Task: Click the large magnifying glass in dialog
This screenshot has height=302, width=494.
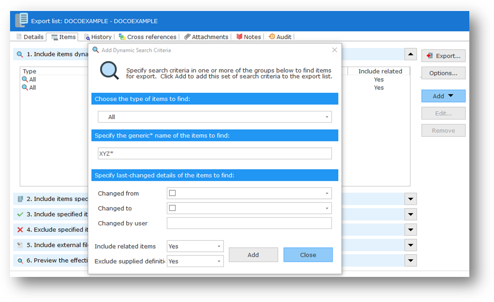Action: pos(109,70)
